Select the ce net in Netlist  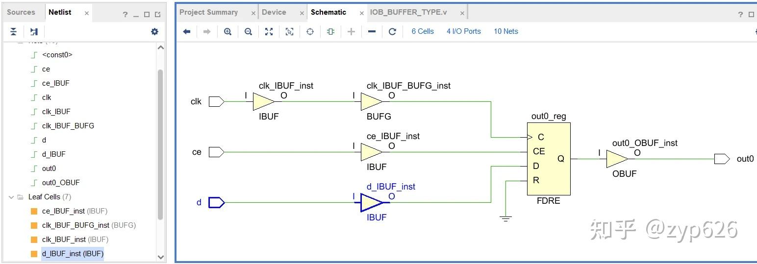click(46, 69)
